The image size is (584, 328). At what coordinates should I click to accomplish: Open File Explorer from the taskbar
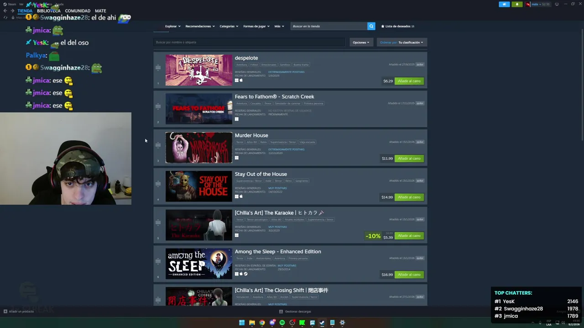click(x=252, y=323)
